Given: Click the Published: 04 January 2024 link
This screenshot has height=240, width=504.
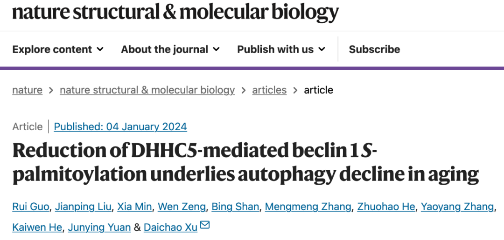Looking at the screenshot, I should tap(120, 127).
